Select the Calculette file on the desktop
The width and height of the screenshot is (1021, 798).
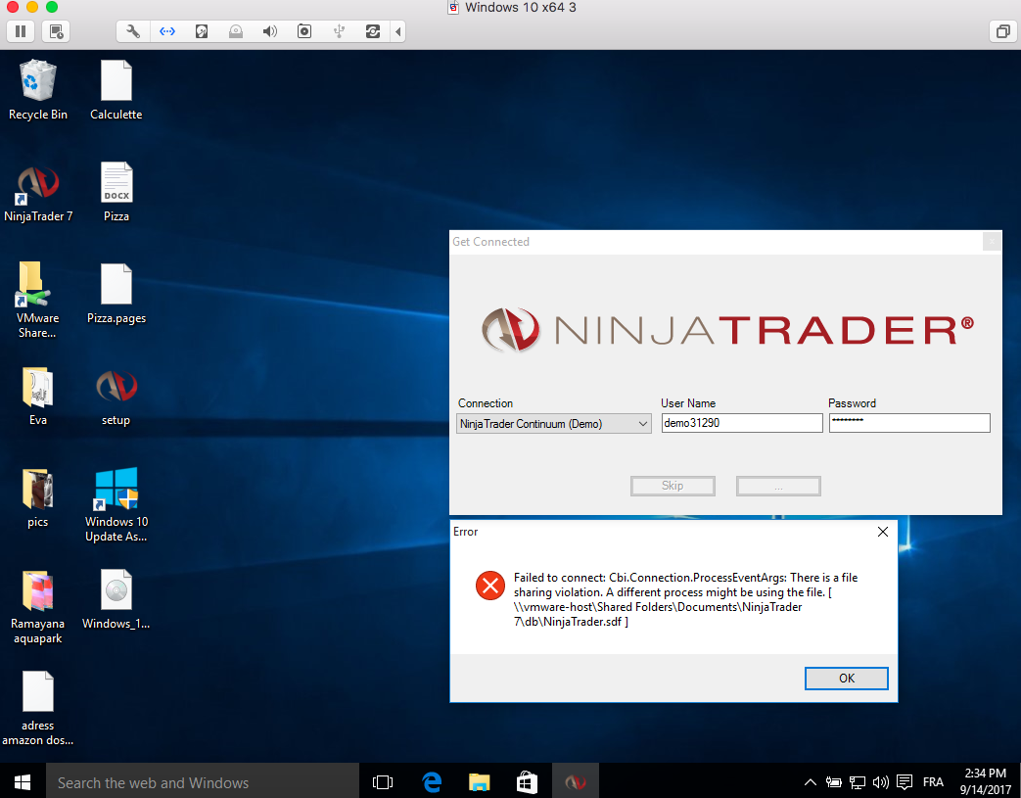[x=116, y=90]
